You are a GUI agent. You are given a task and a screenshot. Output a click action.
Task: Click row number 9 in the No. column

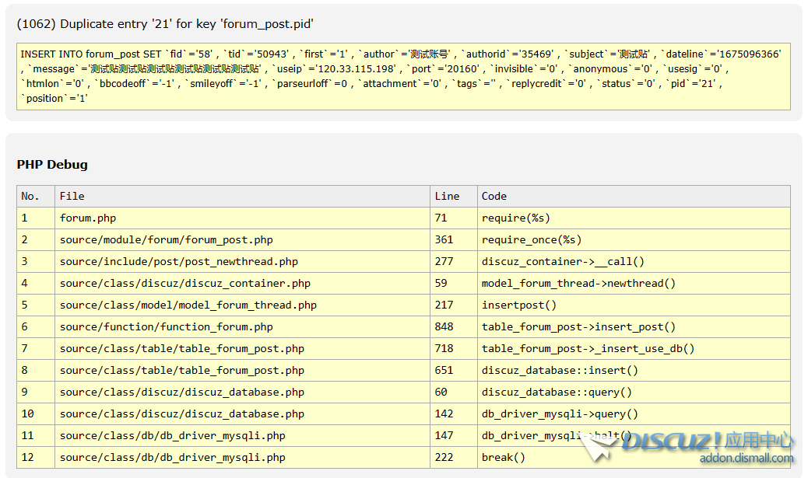coord(24,392)
